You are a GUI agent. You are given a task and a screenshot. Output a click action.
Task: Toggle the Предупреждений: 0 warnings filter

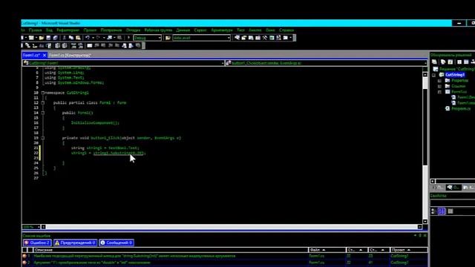[76, 243]
